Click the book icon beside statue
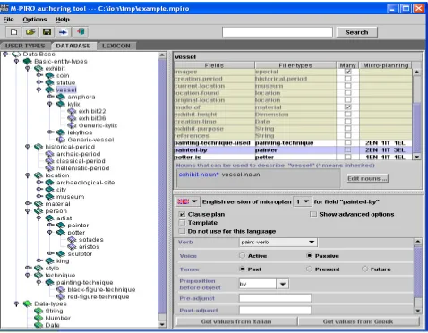This screenshot has height=333, width=428. [50, 82]
